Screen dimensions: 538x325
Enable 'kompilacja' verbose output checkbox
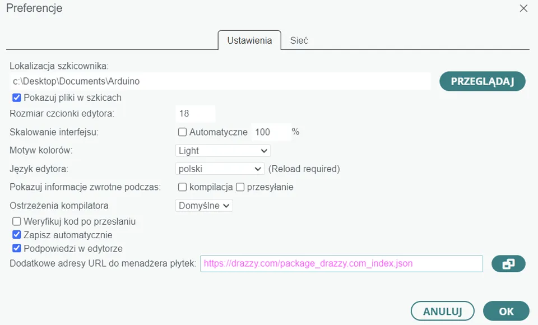[182, 187]
